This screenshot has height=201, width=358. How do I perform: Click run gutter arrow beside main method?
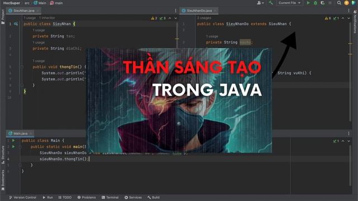point(13,147)
